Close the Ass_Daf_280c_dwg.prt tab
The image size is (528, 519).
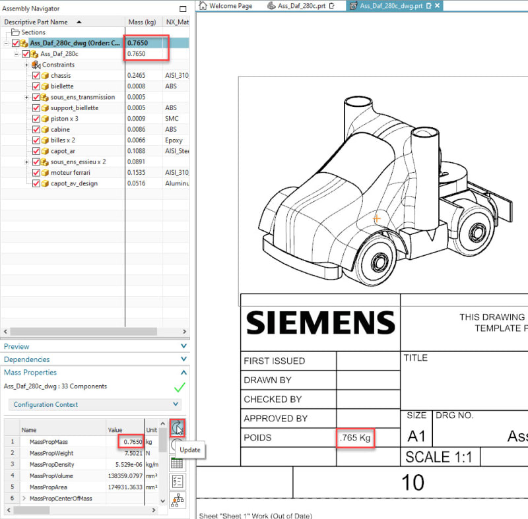[437, 6]
